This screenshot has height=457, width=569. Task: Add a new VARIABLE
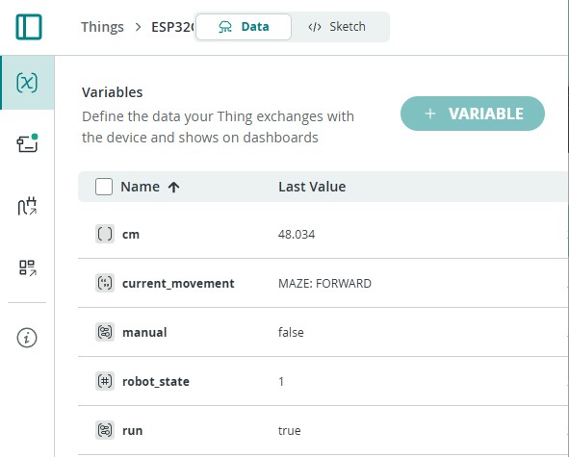473,114
